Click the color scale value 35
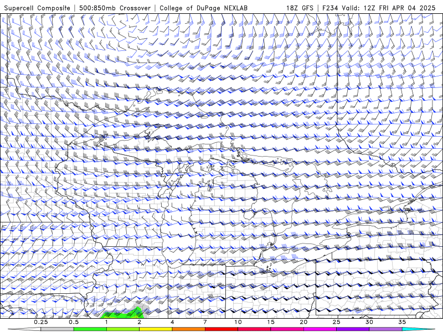This screenshot has height=332, width=443. point(402,322)
